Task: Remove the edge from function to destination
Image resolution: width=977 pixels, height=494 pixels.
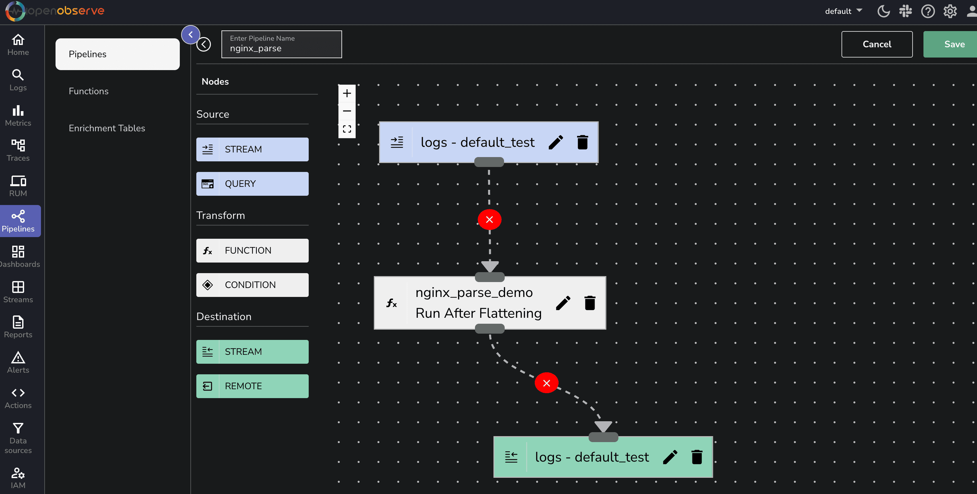Action: pos(546,383)
